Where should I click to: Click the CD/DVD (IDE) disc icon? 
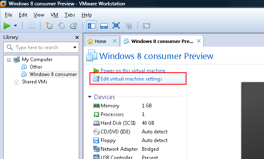click(x=97, y=132)
